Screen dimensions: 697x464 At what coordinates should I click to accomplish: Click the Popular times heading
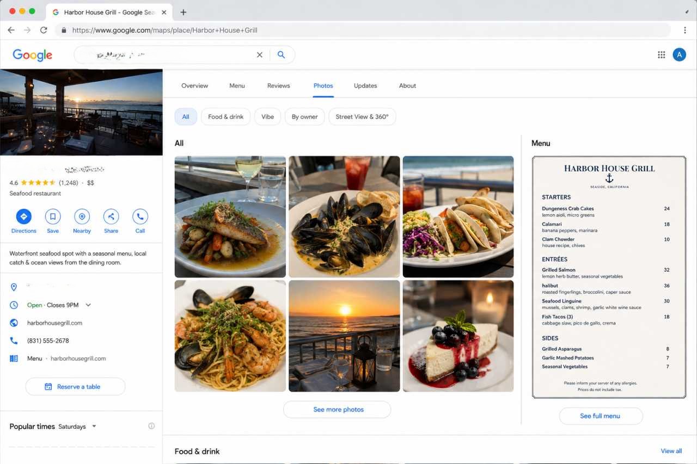(x=32, y=426)
